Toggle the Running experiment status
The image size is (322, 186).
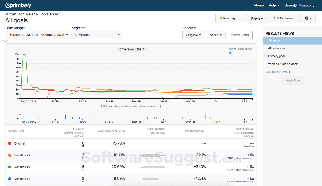point(231,18)
